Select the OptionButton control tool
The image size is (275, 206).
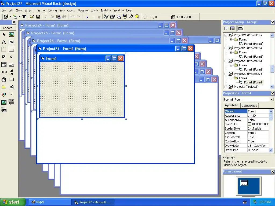pyautogui.click(x=11, y=57)
